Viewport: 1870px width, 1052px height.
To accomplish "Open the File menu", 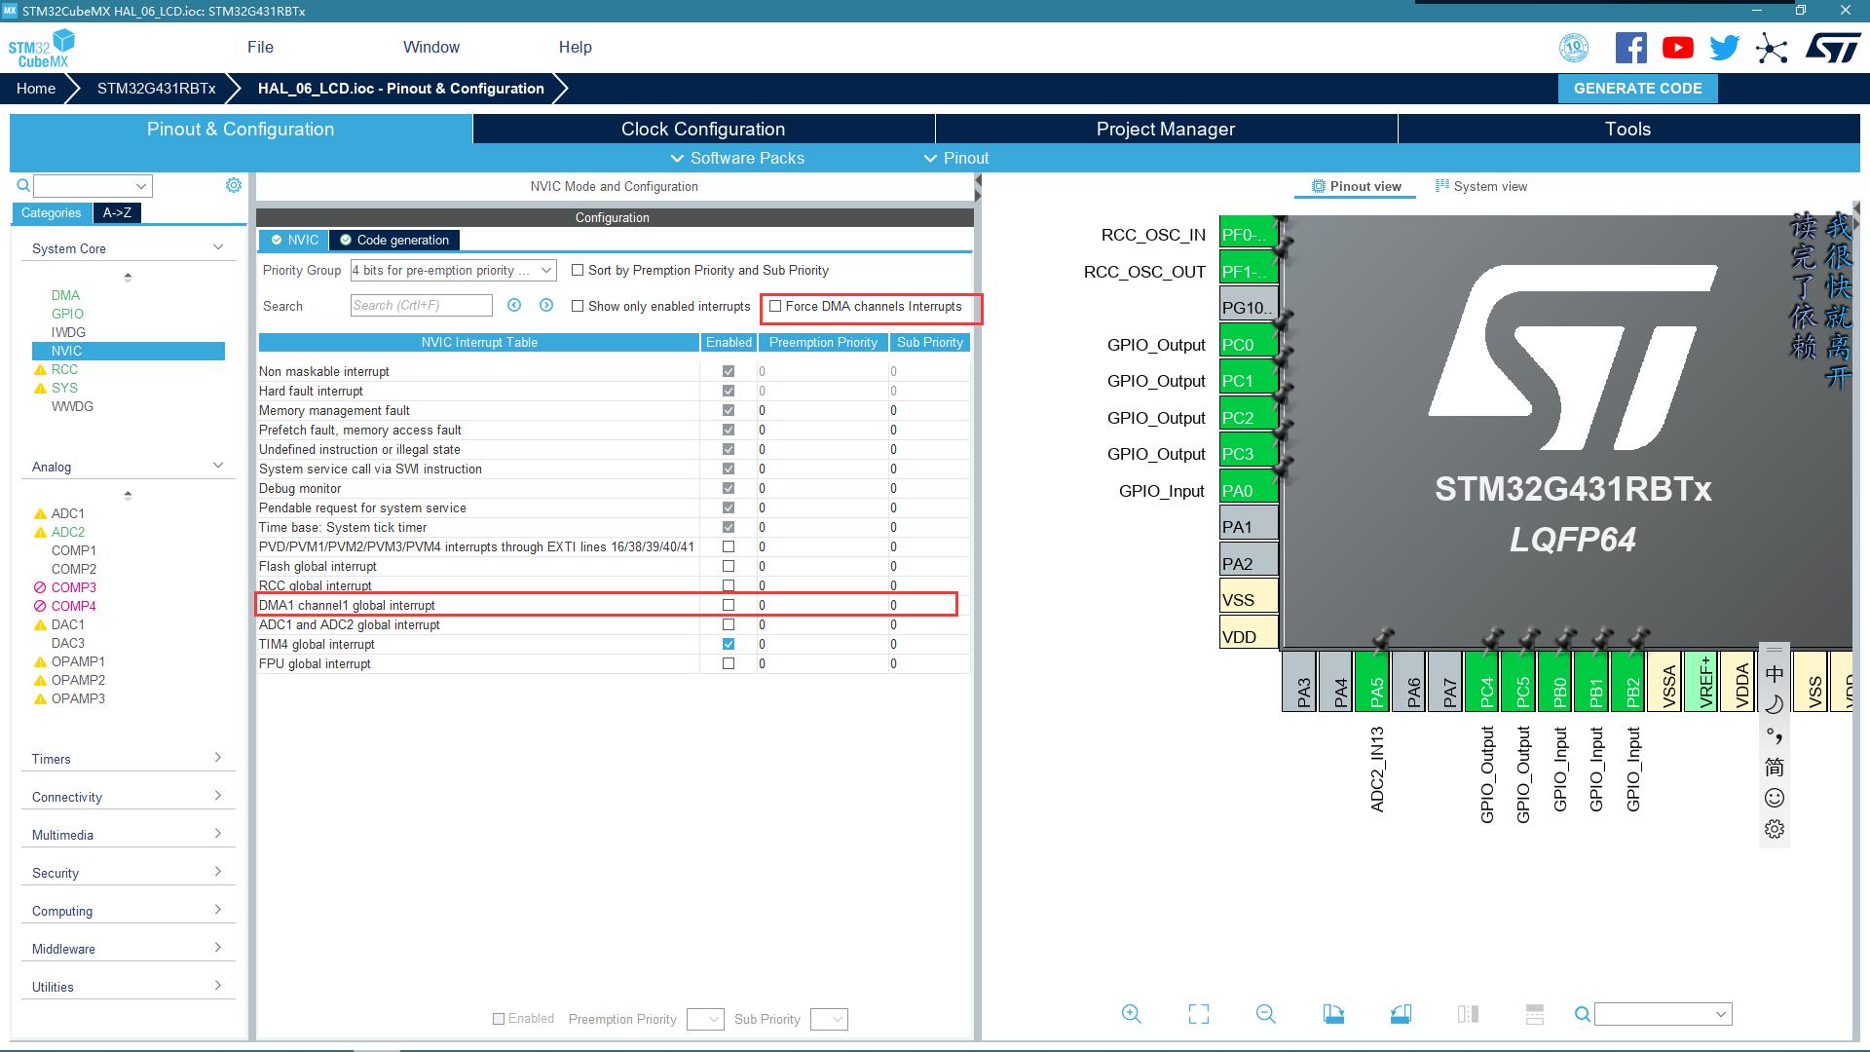I will [x=260, y=47].
